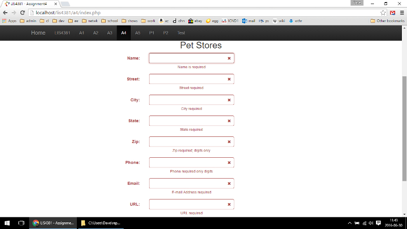Screen dimensions: 407x229
Task: Open the Chrome hamburger menu
Action: point(402,13)
